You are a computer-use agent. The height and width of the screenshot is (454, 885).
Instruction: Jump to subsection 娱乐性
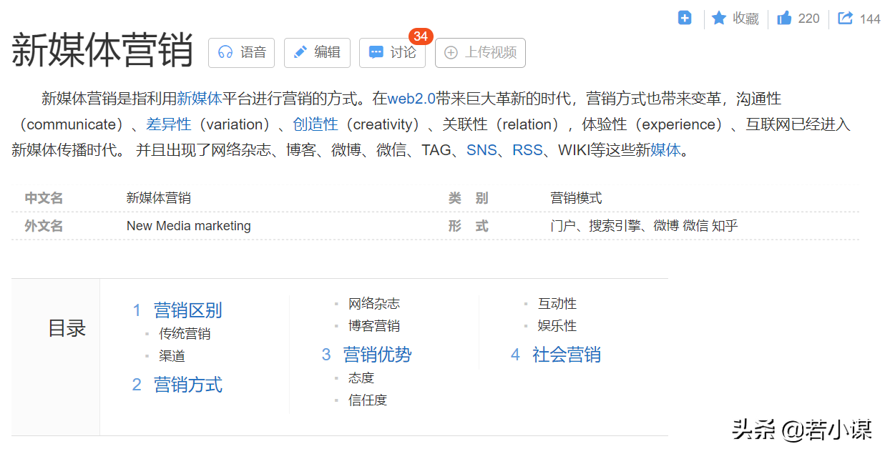click(x=557, y=326)
